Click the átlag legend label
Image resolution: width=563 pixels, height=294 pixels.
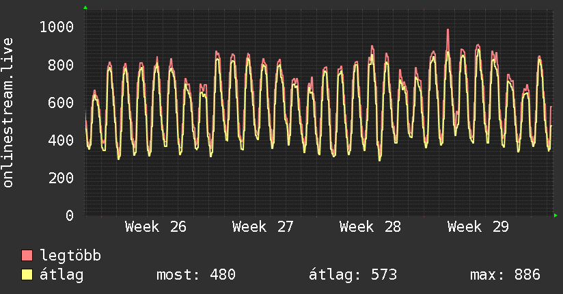[x=61, y=275]
